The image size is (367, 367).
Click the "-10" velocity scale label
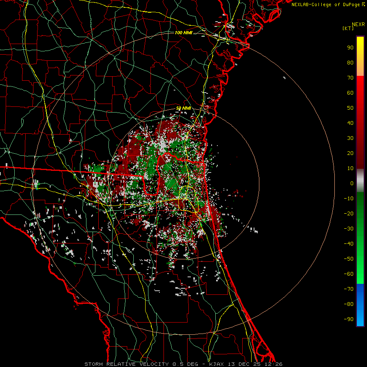349,199
